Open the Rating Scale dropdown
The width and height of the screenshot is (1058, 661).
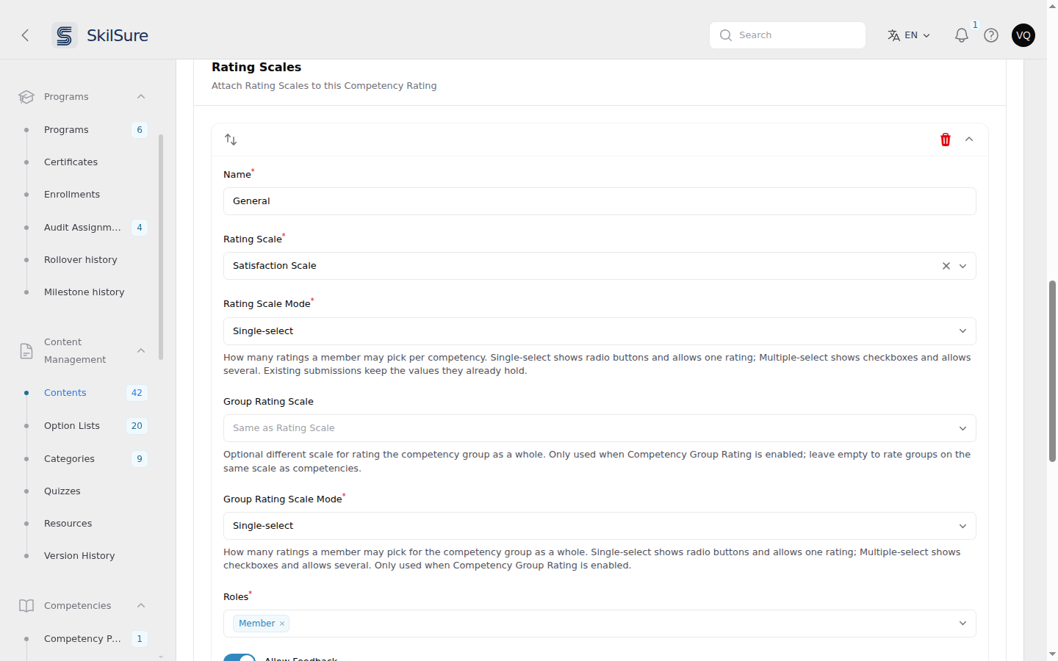[600, 266]
